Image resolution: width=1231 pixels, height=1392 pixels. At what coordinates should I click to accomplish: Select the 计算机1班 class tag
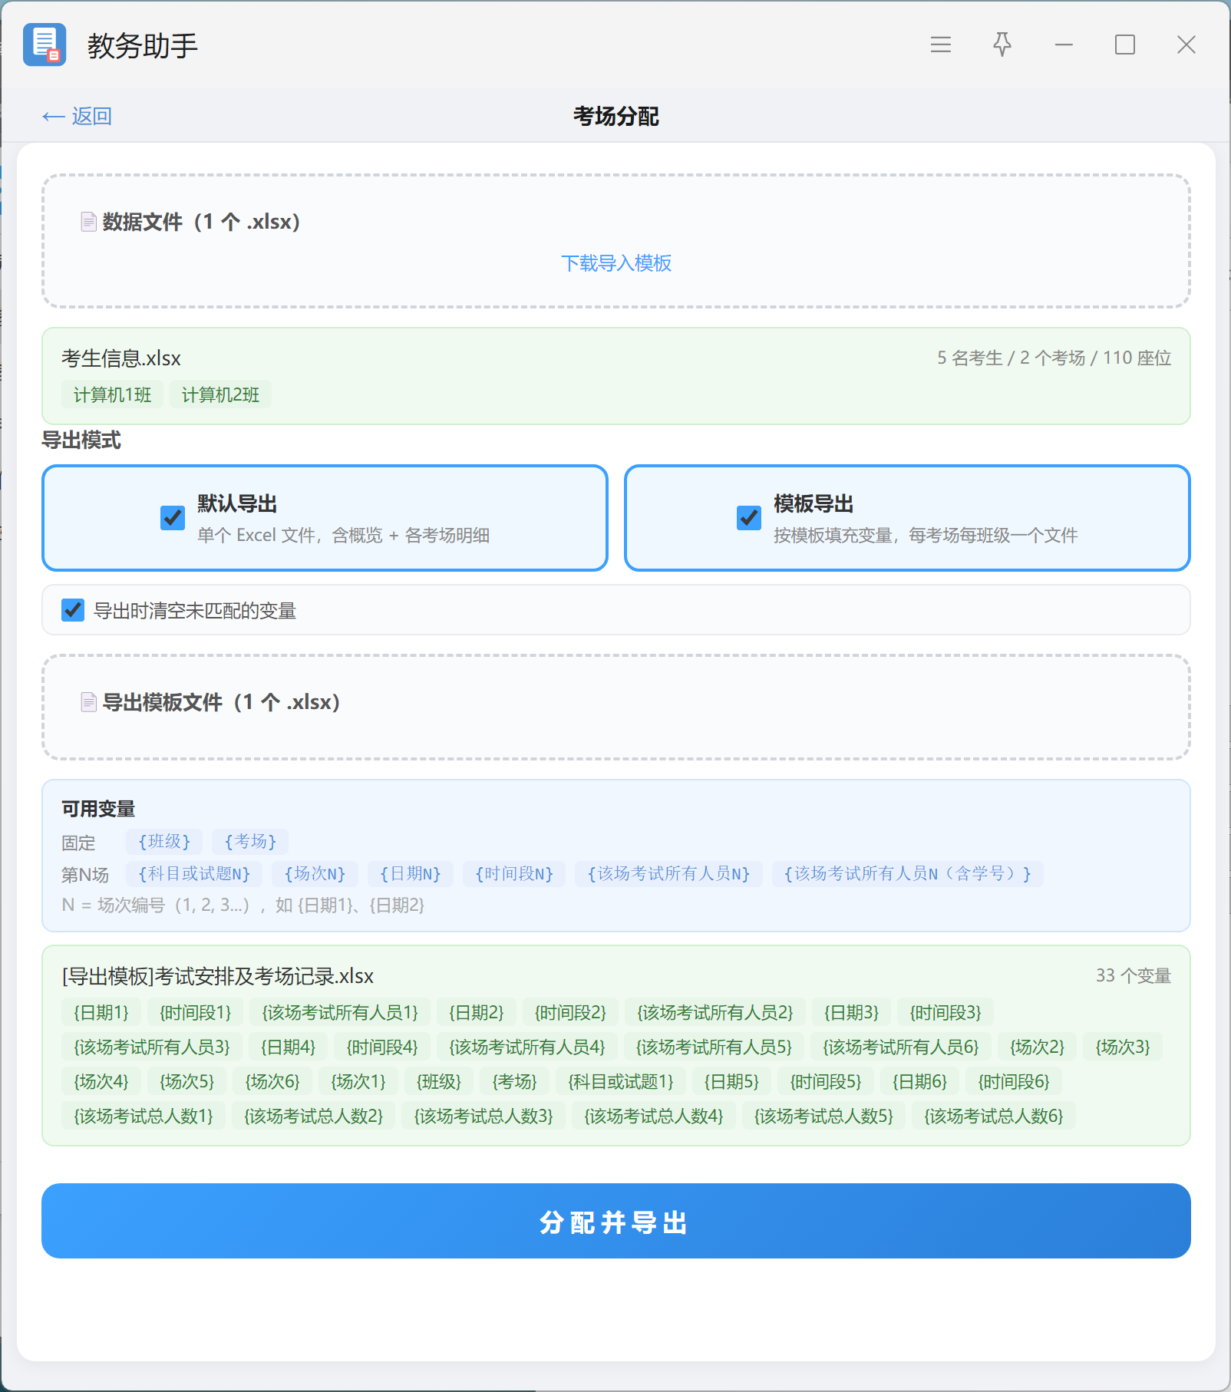tap(112, 394)
